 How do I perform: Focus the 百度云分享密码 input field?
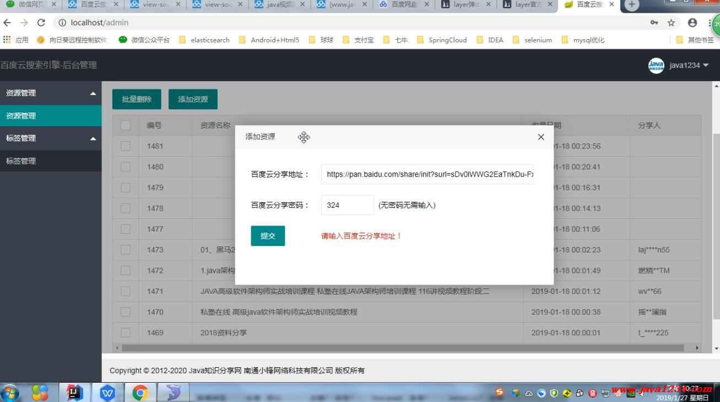348,205
